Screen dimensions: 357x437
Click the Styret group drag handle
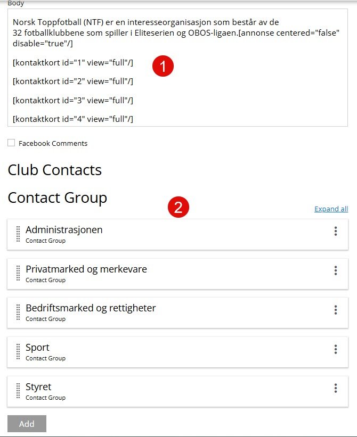click(18, 391)
